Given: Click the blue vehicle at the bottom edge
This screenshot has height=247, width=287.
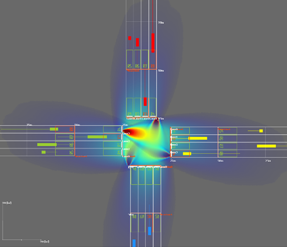Looking at the screenshot, I should click(134, 243).
